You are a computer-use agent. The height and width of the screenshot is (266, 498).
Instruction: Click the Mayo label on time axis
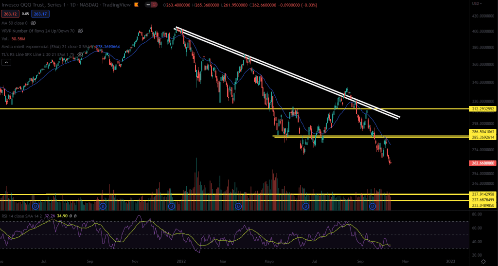(269, 262)
